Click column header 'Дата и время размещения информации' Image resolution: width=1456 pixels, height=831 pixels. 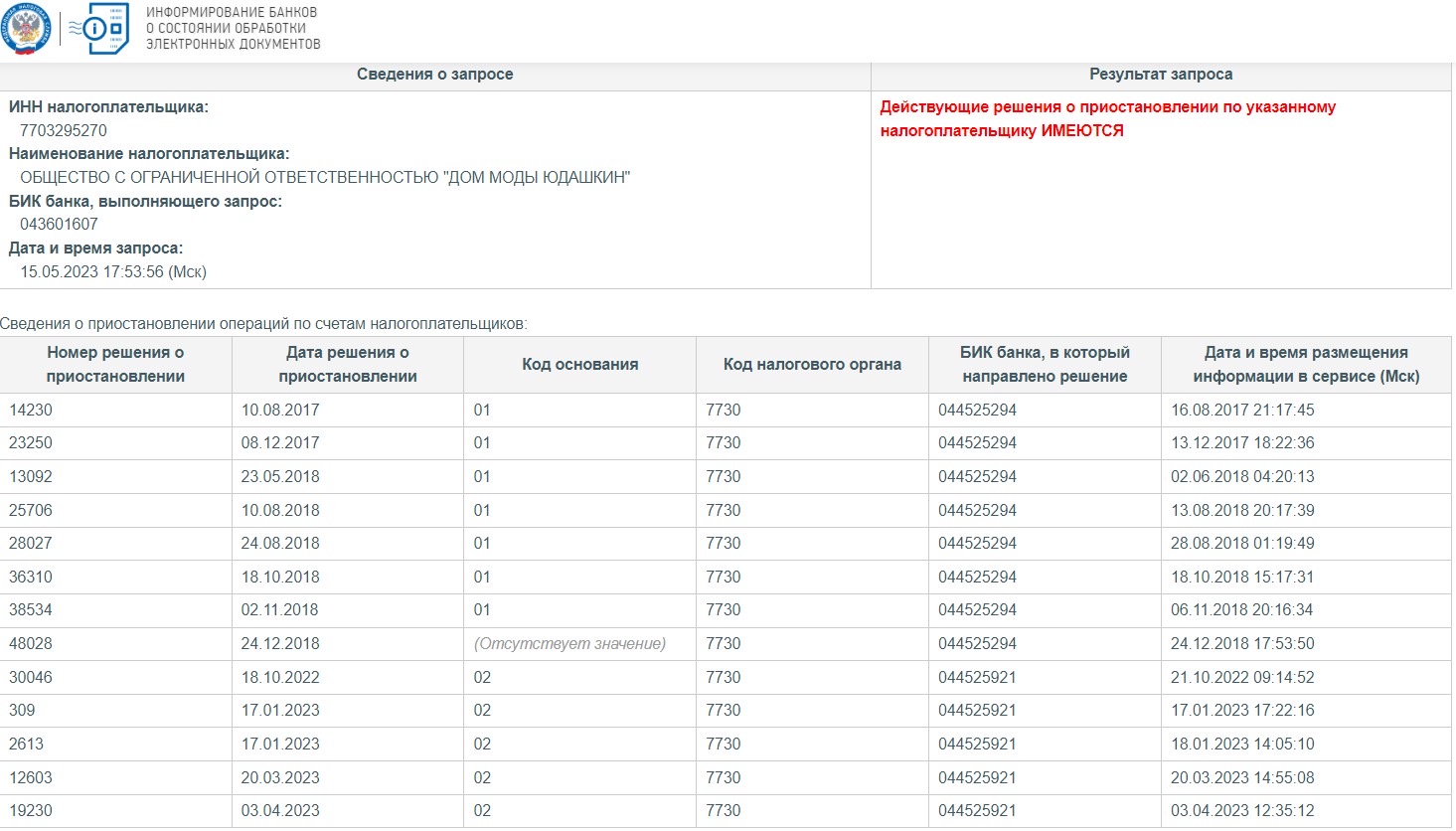(x=1306, y=365)
